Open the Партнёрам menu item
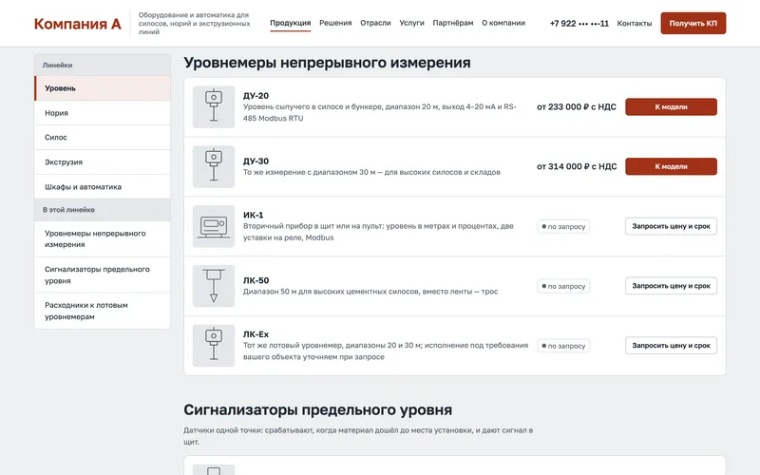Image resolution: width=760 pixels, height=475 pixels. (453, 23)
